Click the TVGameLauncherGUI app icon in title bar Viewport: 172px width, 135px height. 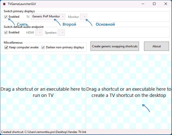[x=4, y=4]
